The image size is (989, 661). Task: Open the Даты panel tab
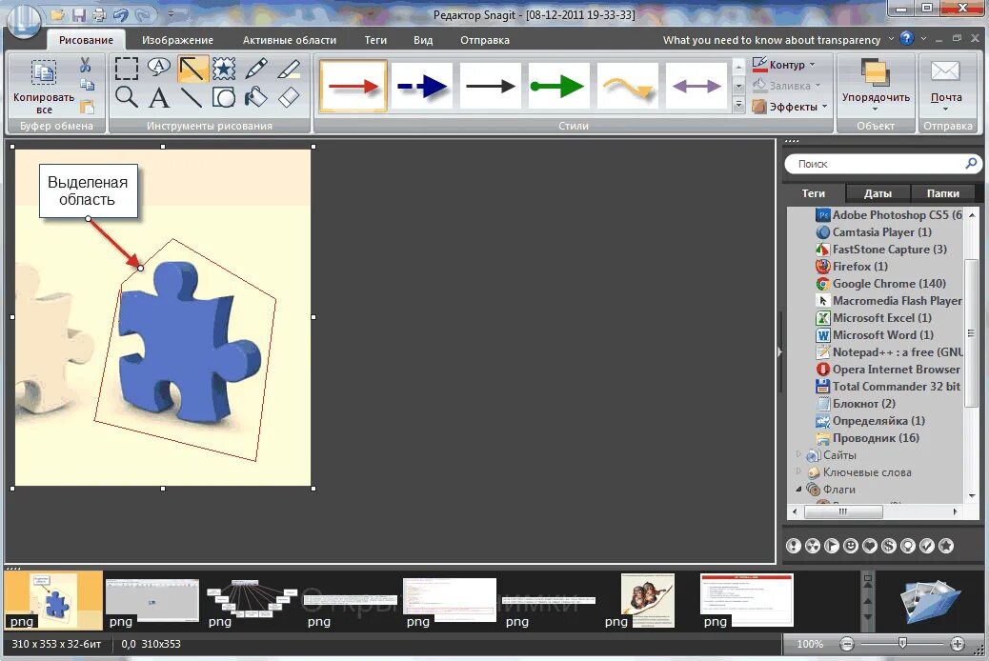pos(877,192)
